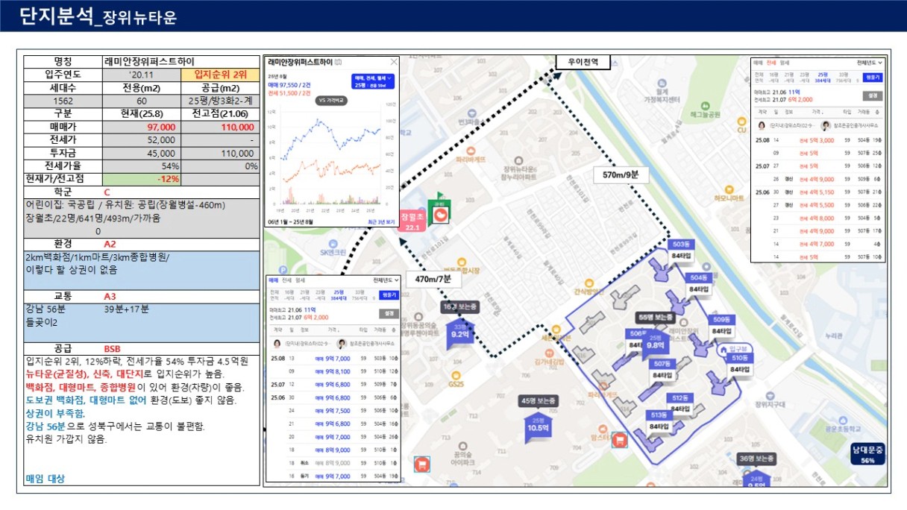Click the orange shopping cart marker near 아이파크
The height and width of the screenshot is (510, 907).
[x=421, y=465]
